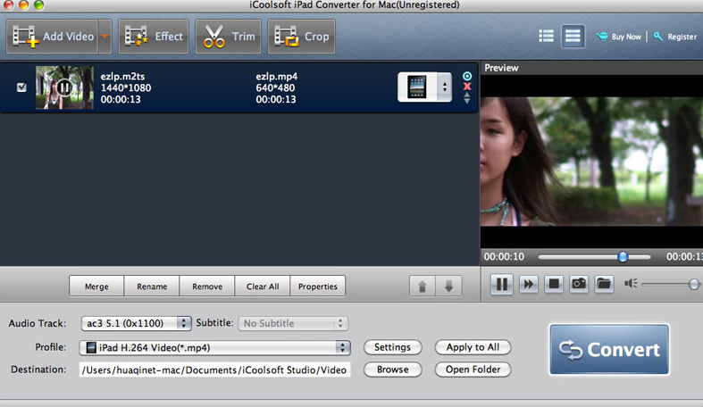This screenshot has height=407, width=703.
Task: Pause preview on ezlp.m2ts thumbnail
Action: tap(64, 87)
